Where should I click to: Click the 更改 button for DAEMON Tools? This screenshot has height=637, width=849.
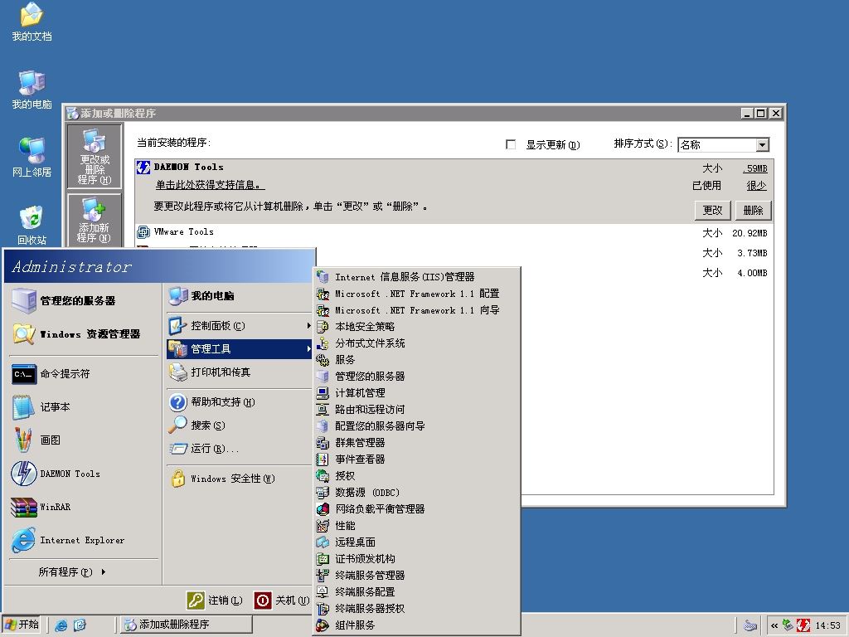(712, 210)
